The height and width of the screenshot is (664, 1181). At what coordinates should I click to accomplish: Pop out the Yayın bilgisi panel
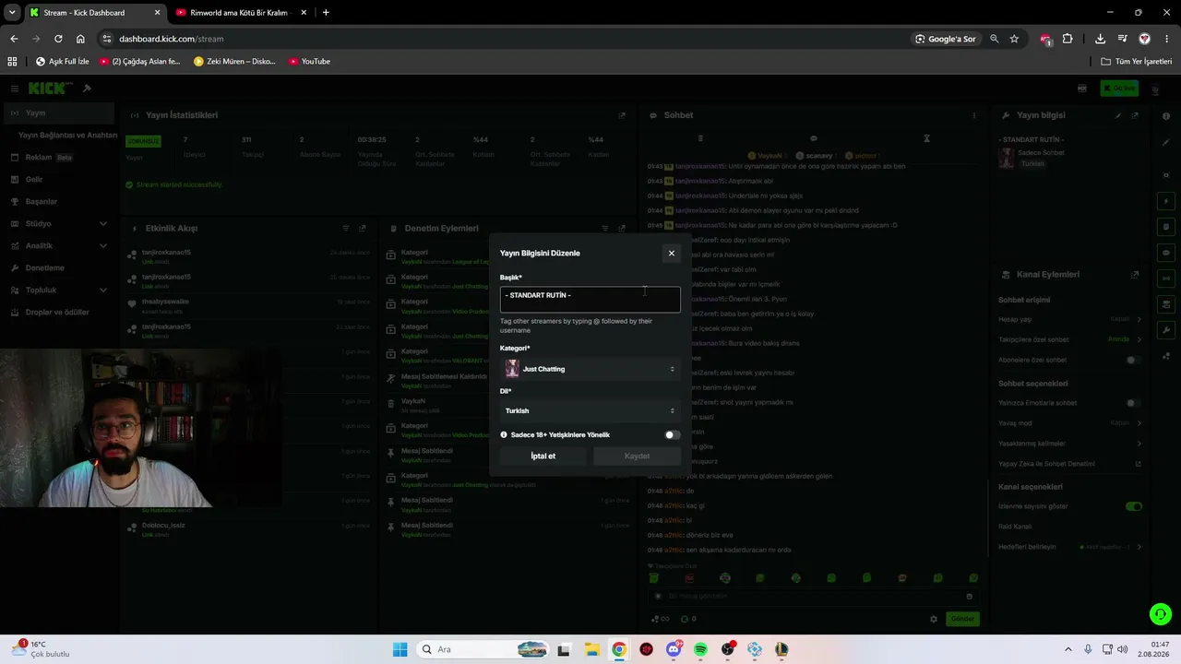coord(1135,115)
